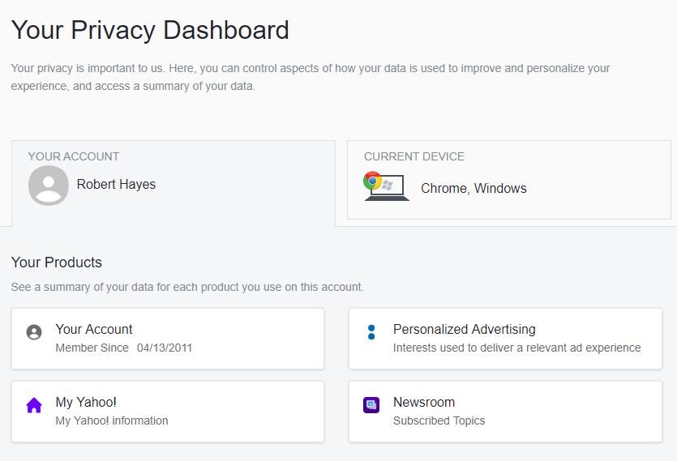Click the purple My Yahoo! house icon
The width and height of the screenshot is (677, 461).
click(34, 405)
